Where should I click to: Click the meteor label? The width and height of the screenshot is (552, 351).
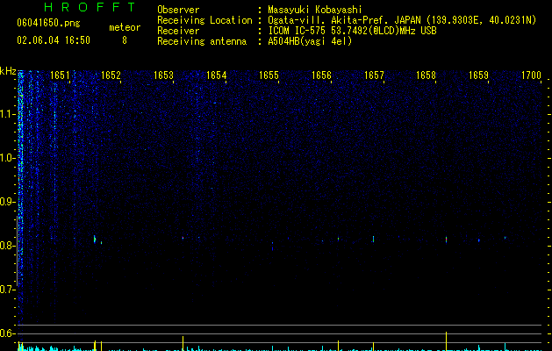click(x=125, y=27)
